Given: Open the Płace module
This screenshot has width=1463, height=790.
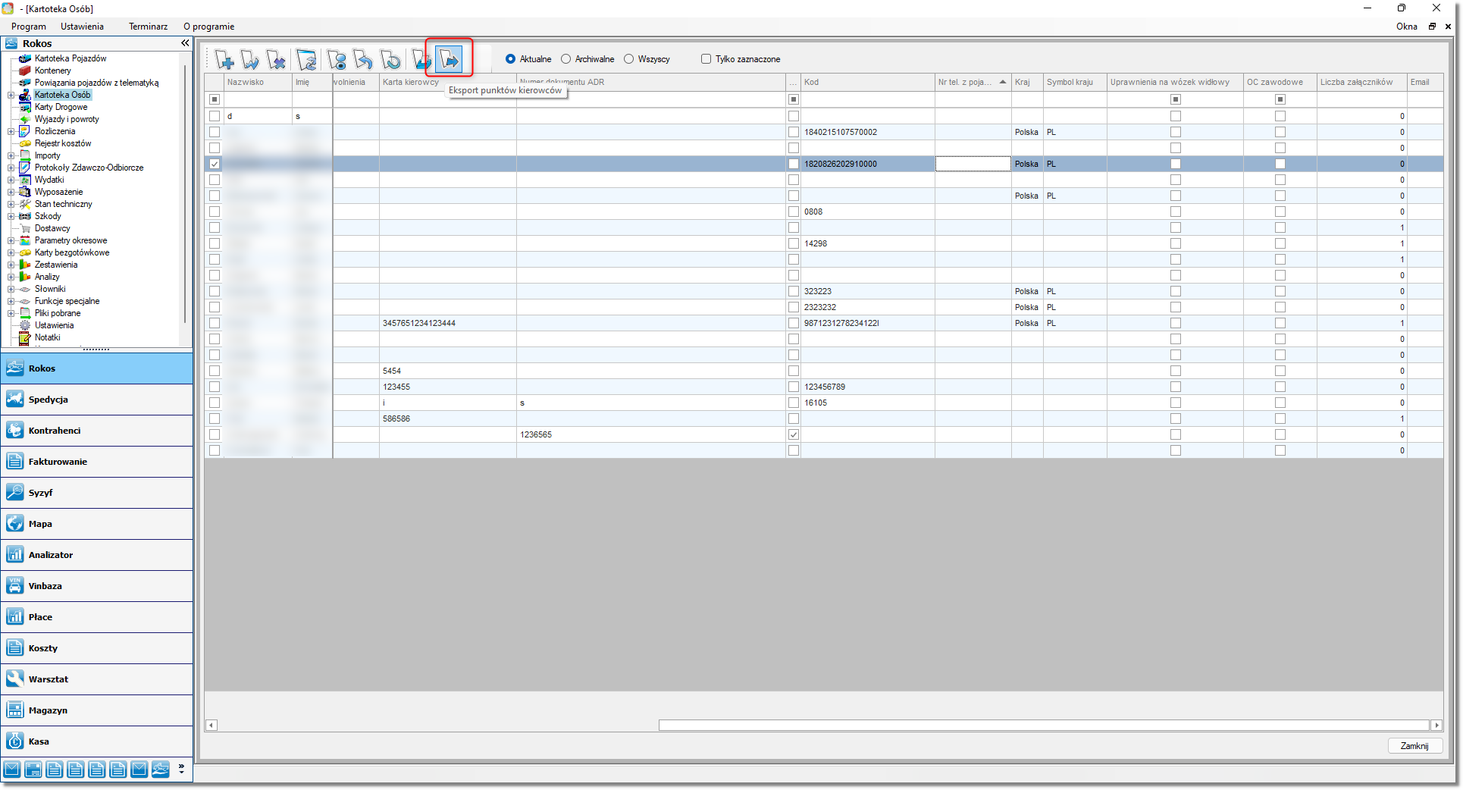Looking at the screenshot, I should tap(97, 617).
